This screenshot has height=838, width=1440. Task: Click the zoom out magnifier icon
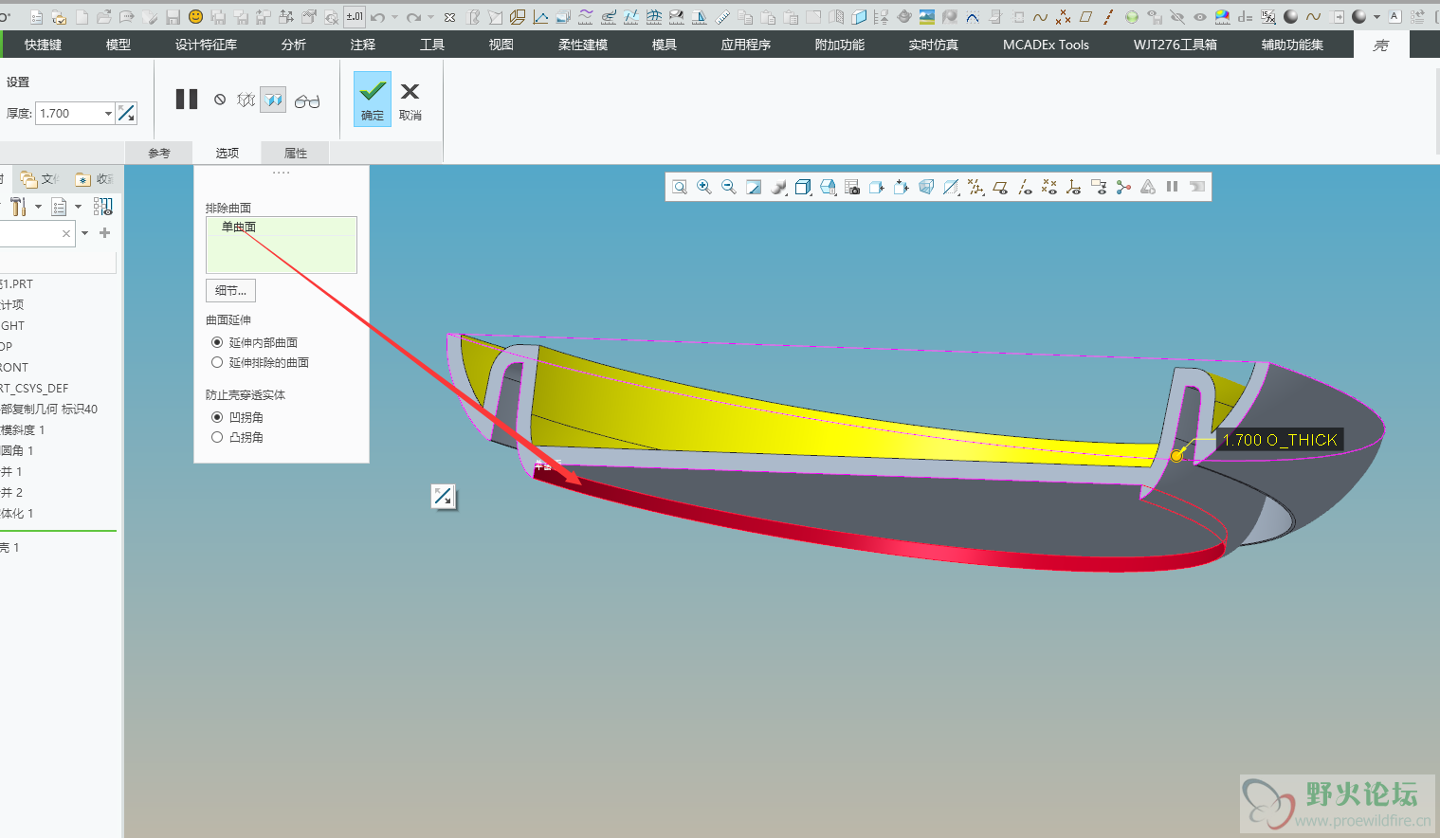point(729,187)
